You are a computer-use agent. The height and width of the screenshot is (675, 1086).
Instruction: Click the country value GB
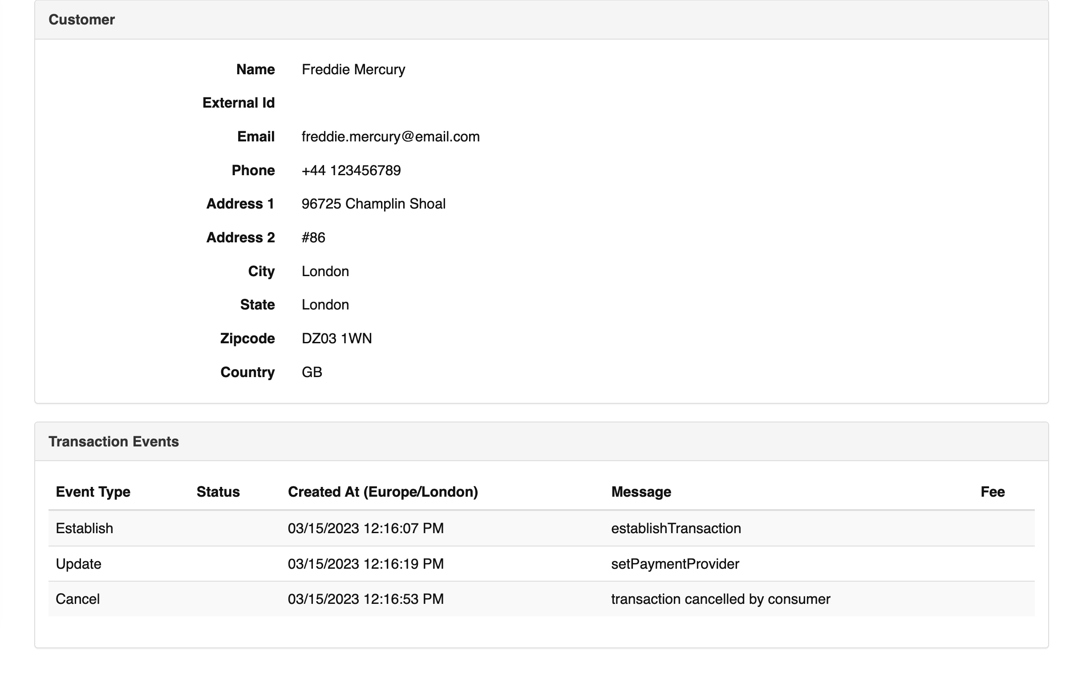pyautogui.click(x=312, y=372)
